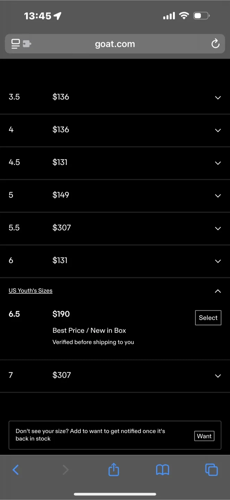
Task: Tap the goat.com address field
Action: pos(115,44)
